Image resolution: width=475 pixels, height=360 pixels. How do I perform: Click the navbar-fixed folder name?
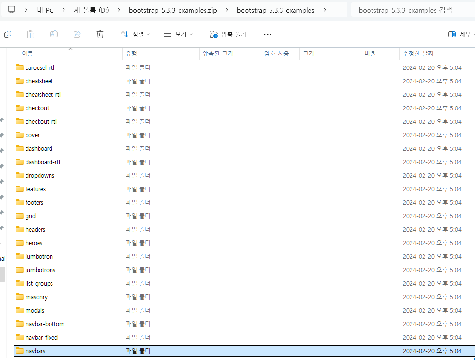click(41, 337)
